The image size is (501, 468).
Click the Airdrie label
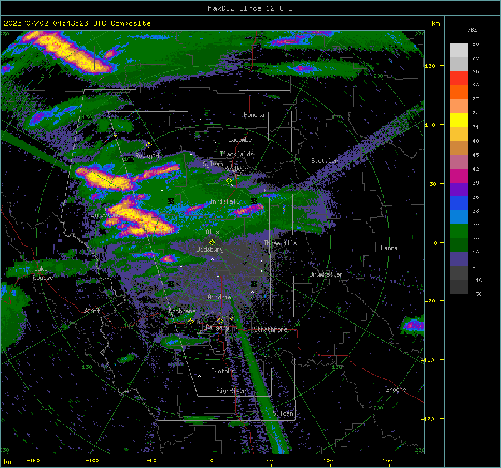tap(219, 297)
